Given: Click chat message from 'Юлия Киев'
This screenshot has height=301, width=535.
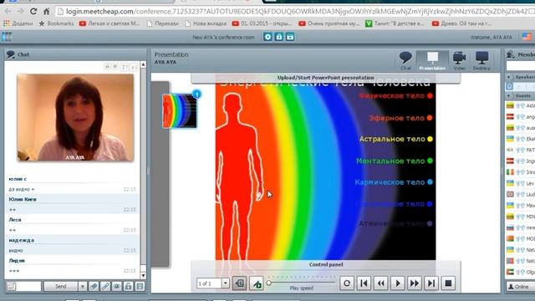Looking at the screenshot, I should 73,204.
